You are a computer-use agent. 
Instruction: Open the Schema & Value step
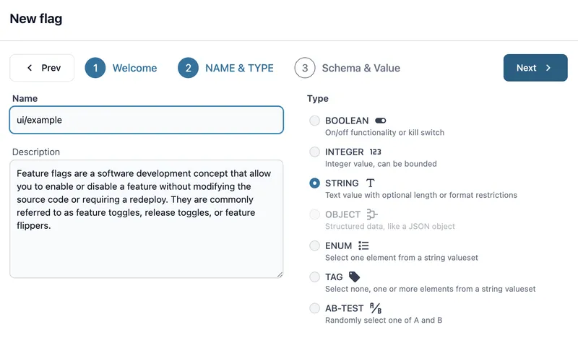pyautogui.click(x=361, y=68)
